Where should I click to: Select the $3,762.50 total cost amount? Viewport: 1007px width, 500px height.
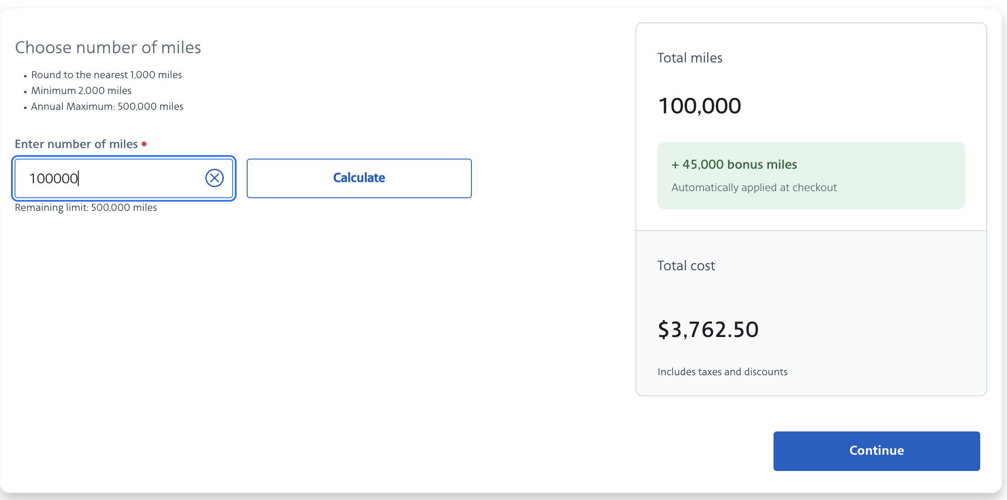(708, 330)
